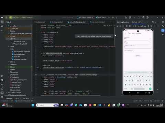Open WhatsApp from the taskbar
The height and width of the screenshot is (123, 165).
119,105
